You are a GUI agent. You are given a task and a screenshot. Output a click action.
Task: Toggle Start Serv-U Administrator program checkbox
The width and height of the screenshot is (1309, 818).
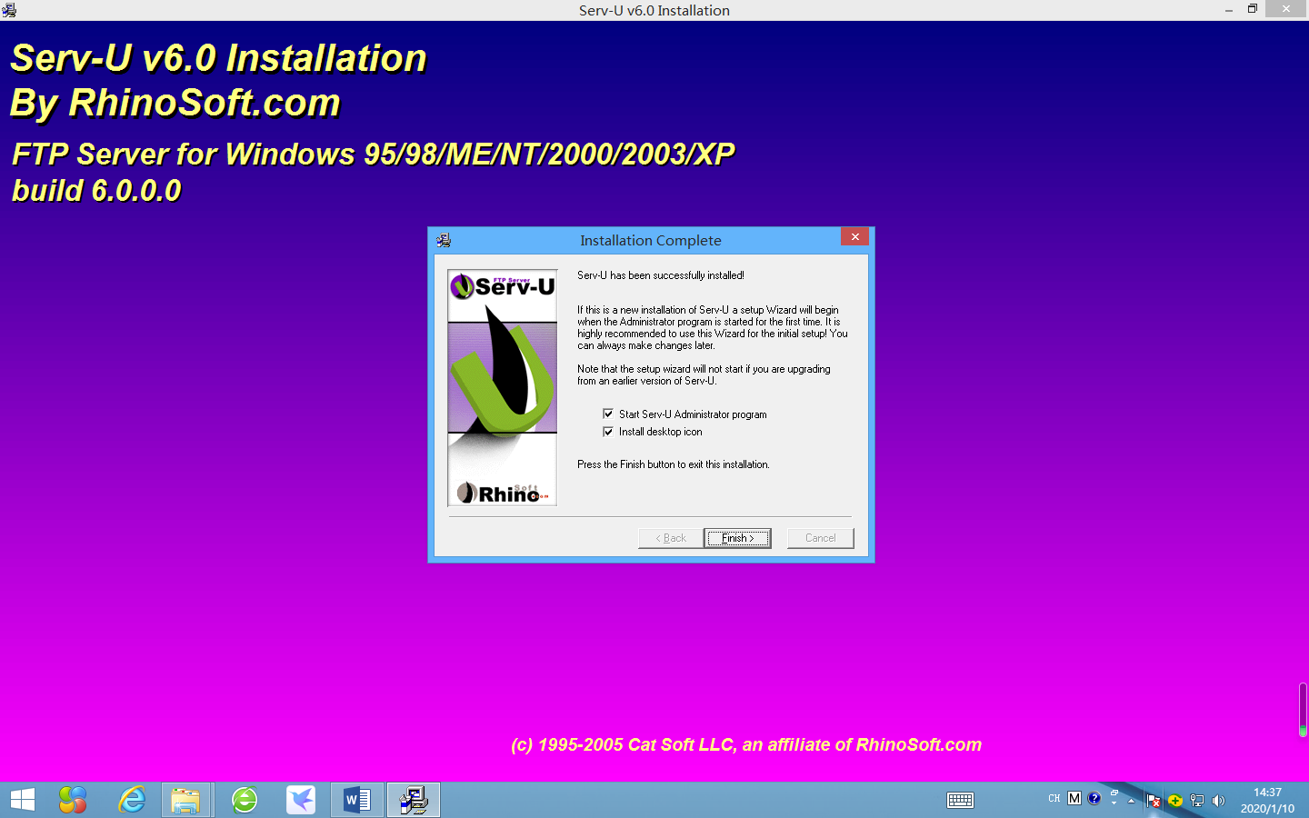[x=608, y=414]
